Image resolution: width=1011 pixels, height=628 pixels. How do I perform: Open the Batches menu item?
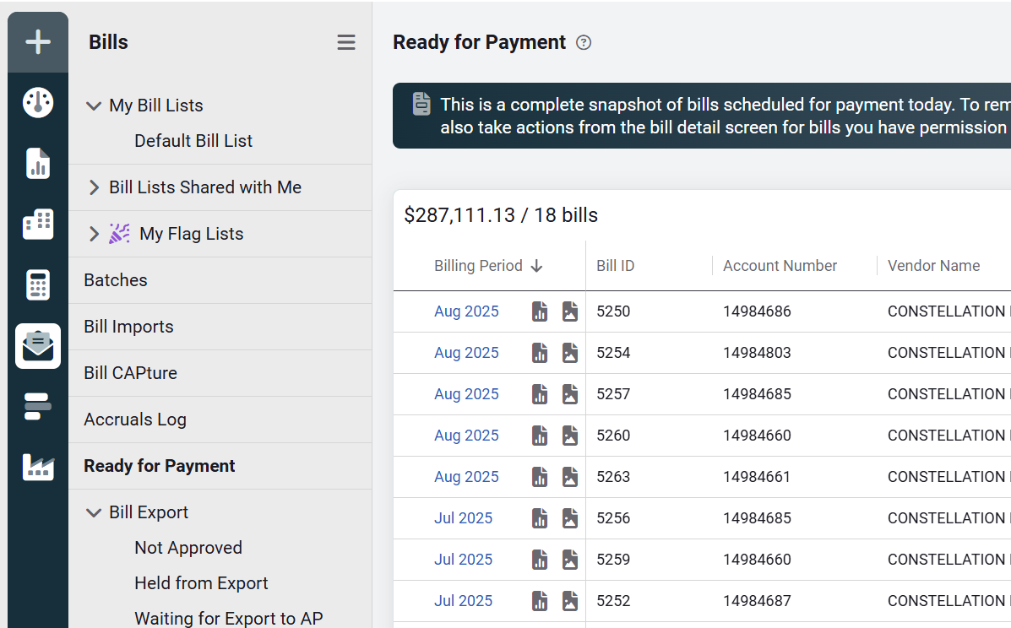click(116, 280)
